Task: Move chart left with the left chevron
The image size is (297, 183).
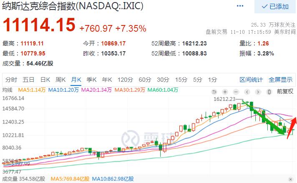Action: pyautogui.click(x=247, y=92)
